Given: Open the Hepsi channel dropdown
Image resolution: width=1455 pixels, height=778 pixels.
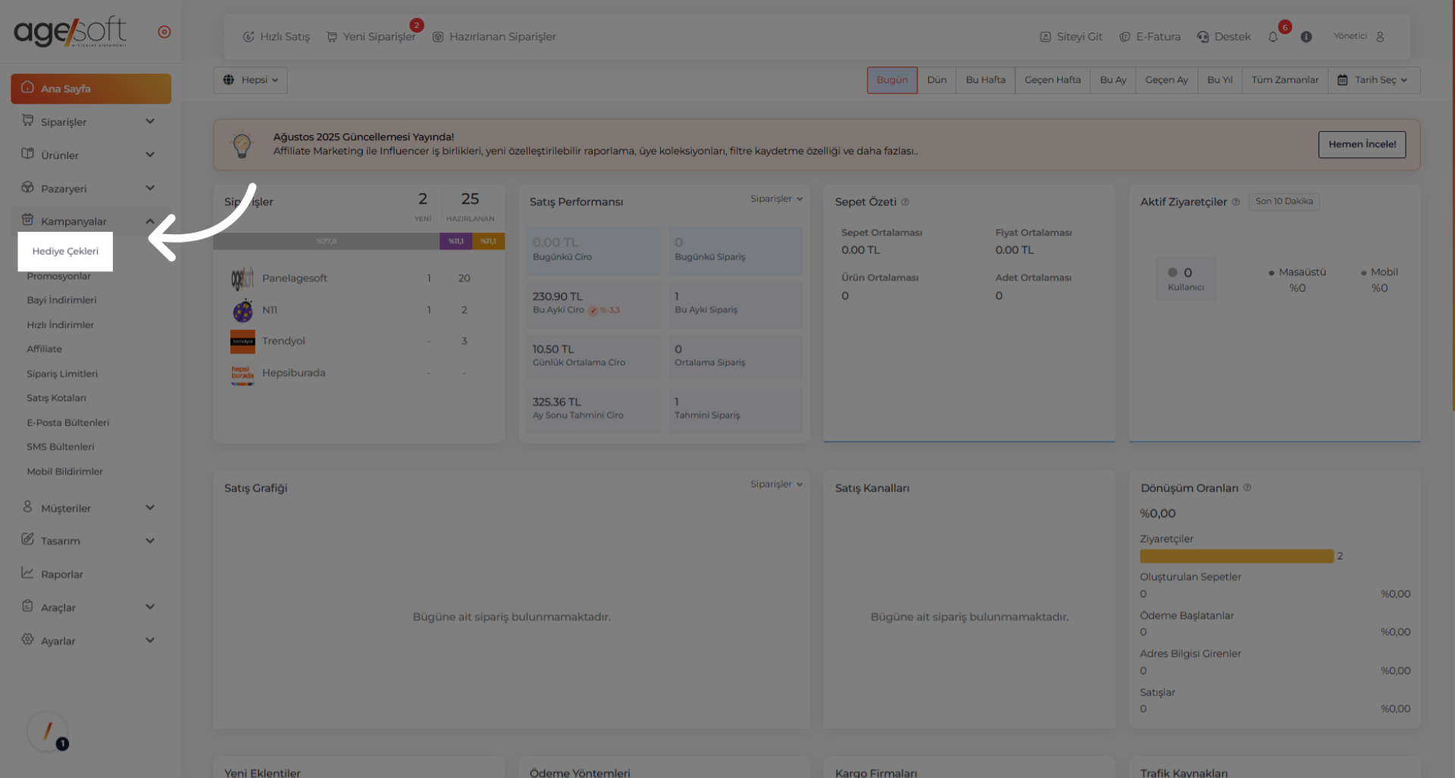Looking at the screenshot, I should tap(251, 80).
